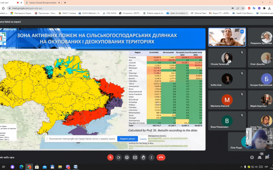Open the Mail app in taskbar

[x=45, y=167]
